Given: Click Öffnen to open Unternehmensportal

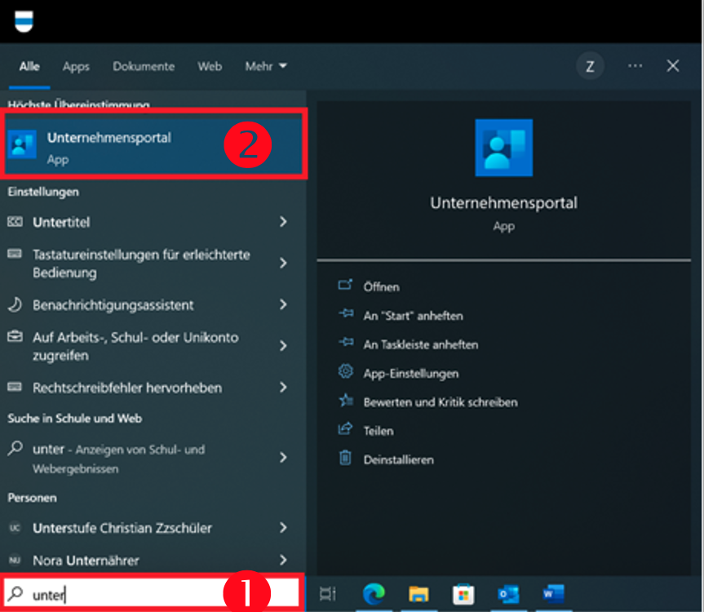Looking at the screenshot, I should pyautogui.click(x=381, y=286).
